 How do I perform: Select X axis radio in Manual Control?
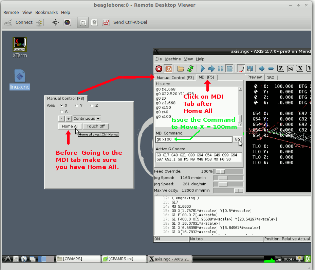(x=62, y=105)
